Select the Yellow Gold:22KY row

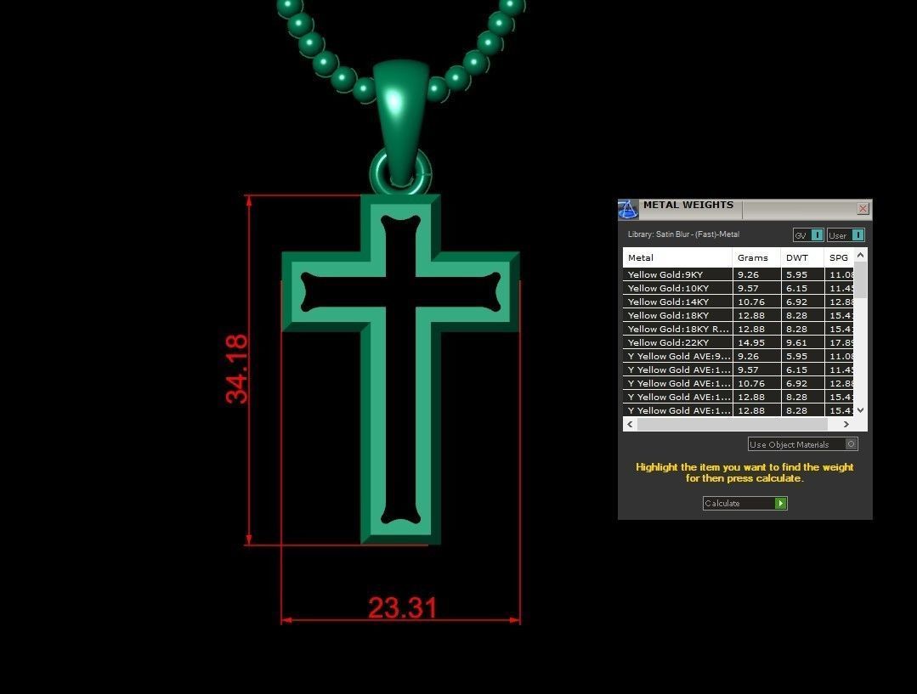pyautogui.click(x=738, y=342)
